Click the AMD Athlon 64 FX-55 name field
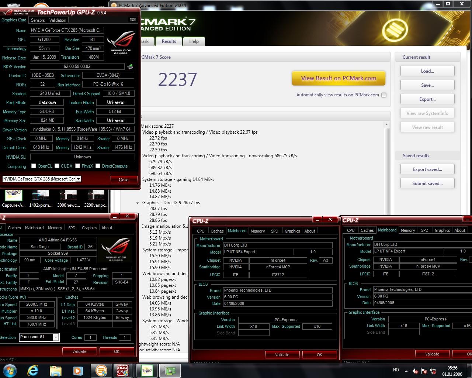 coord(58,240)
